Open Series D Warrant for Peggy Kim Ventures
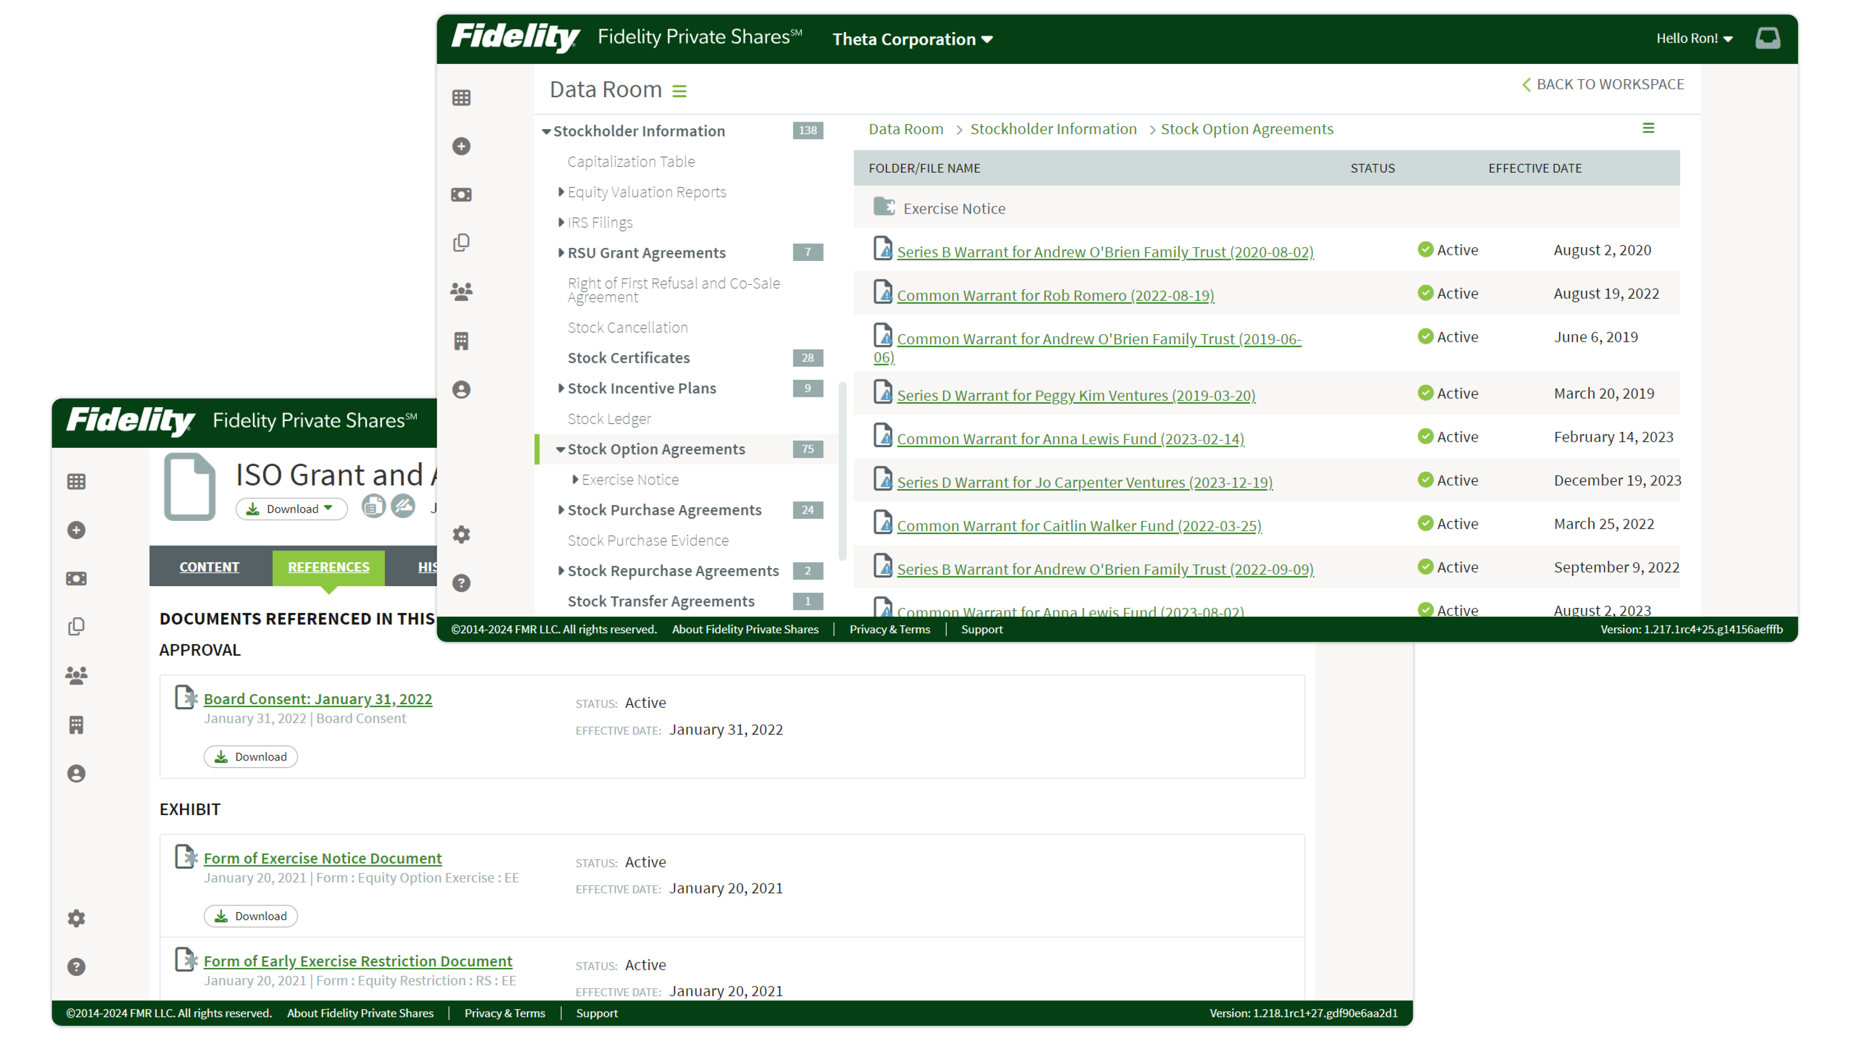Viewport: 1850px width, 1041px height. pos(1076,395)
